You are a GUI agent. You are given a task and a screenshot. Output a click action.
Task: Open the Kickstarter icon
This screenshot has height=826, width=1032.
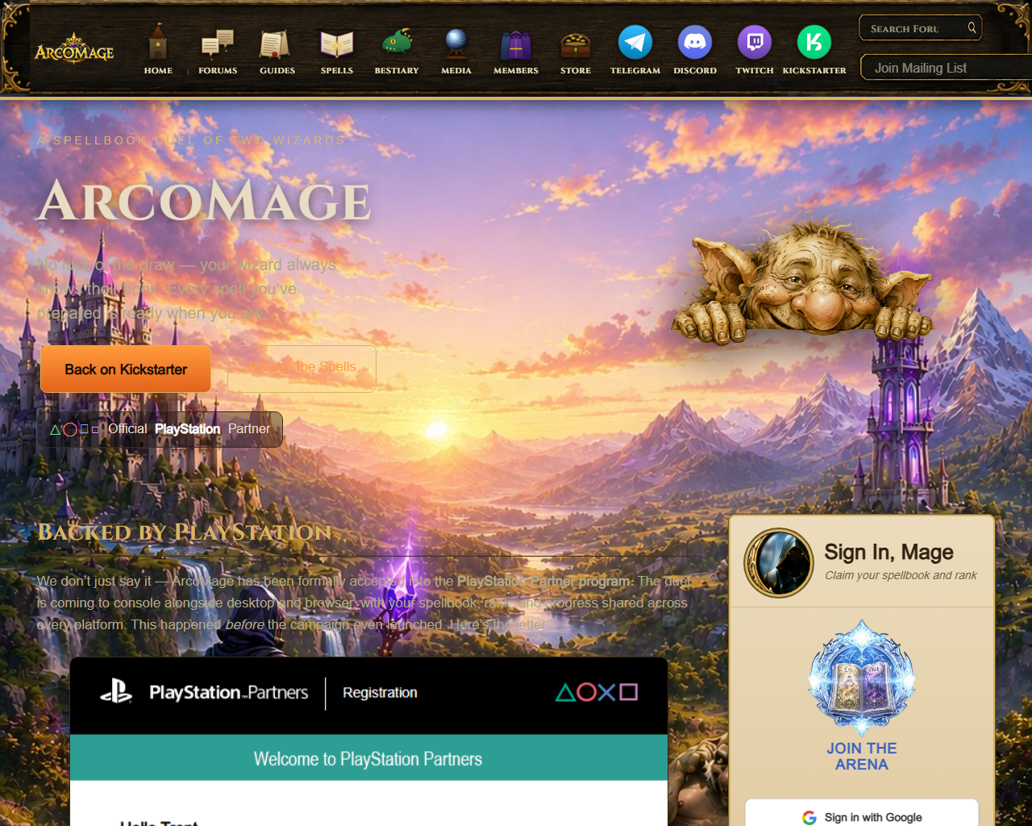pyautogui.click(x=814, y=42)
